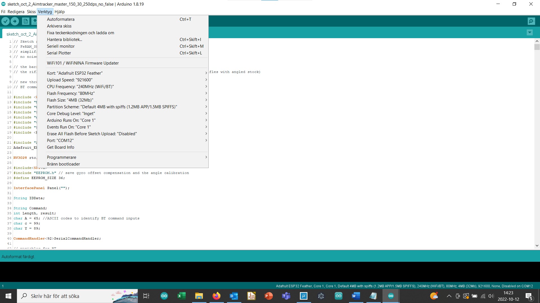Open the Hjälp menu
This screenshot has width=540, height=303.
[59, 12]
